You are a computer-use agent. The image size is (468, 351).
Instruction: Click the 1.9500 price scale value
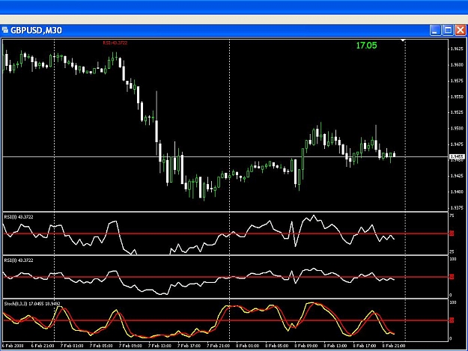click(458, 129)
